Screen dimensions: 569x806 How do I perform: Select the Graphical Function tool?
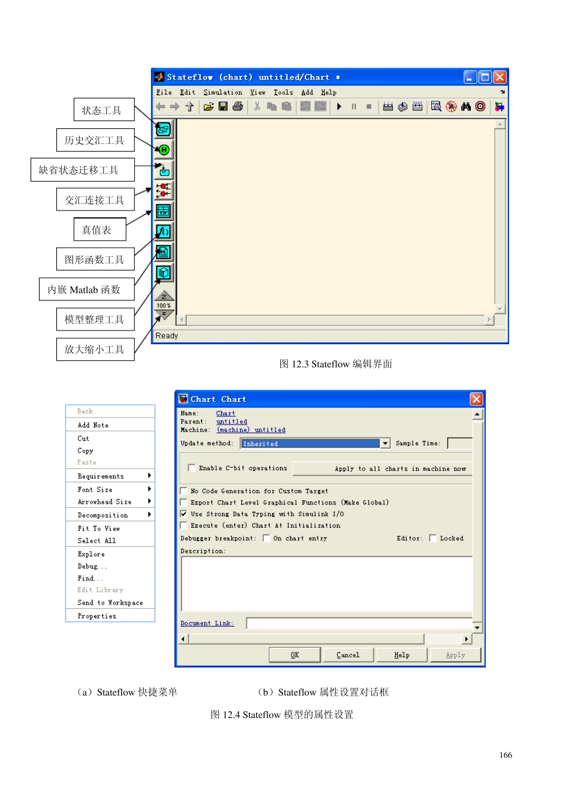tap(164, 231)
